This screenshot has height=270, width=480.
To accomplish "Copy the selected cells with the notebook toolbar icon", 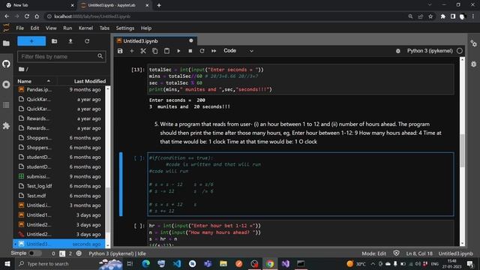I will click(155, 51).
